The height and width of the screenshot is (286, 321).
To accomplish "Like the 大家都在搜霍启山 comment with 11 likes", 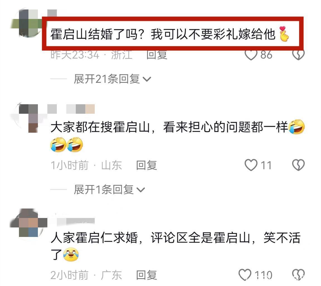I will 251,165.
